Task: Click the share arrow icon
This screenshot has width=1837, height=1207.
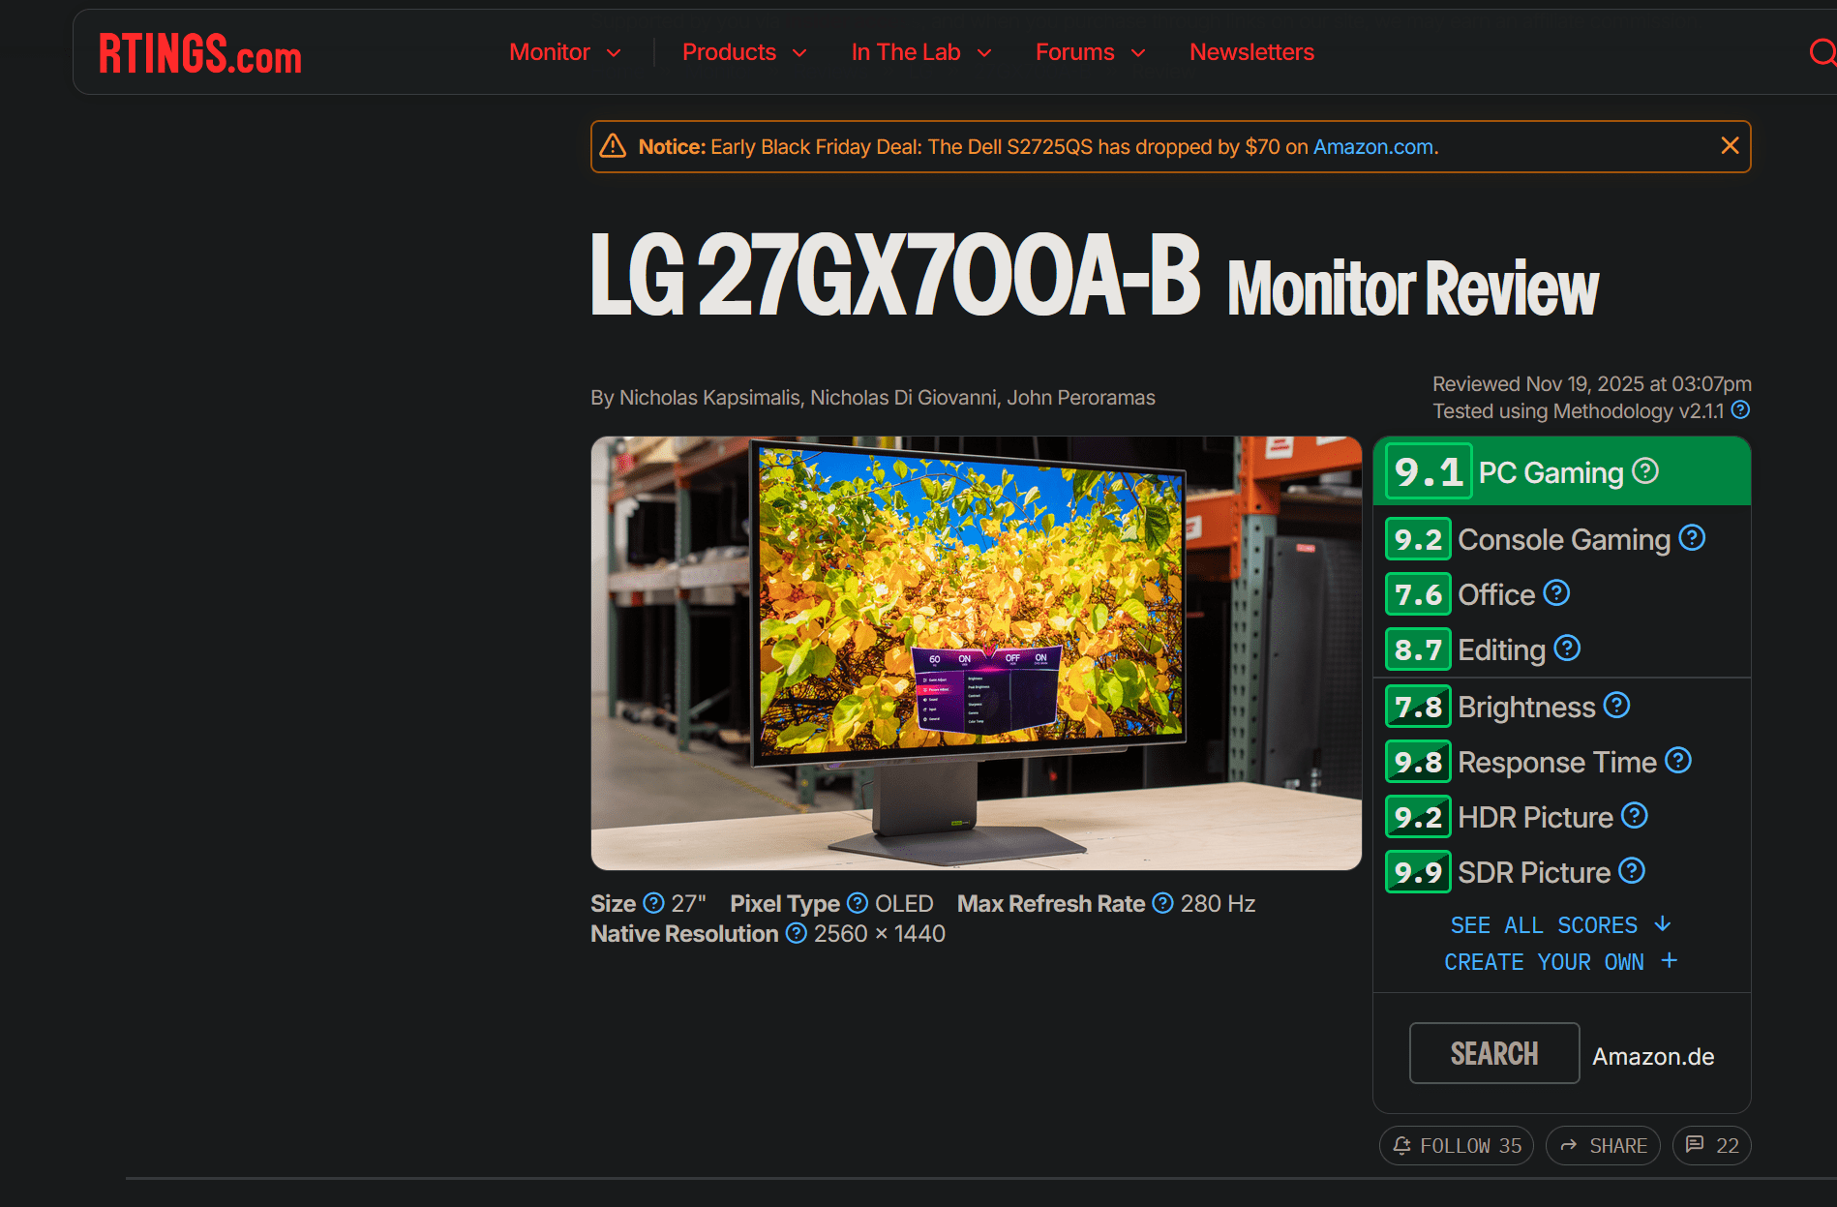Action: click(1569, 1146)
